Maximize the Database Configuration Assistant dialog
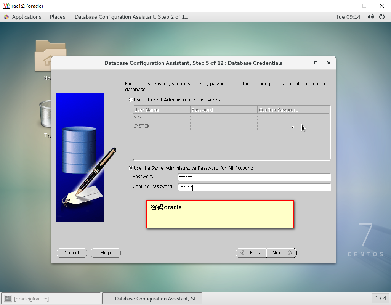This screenshot has height=305, width=391. coord(316,63)
